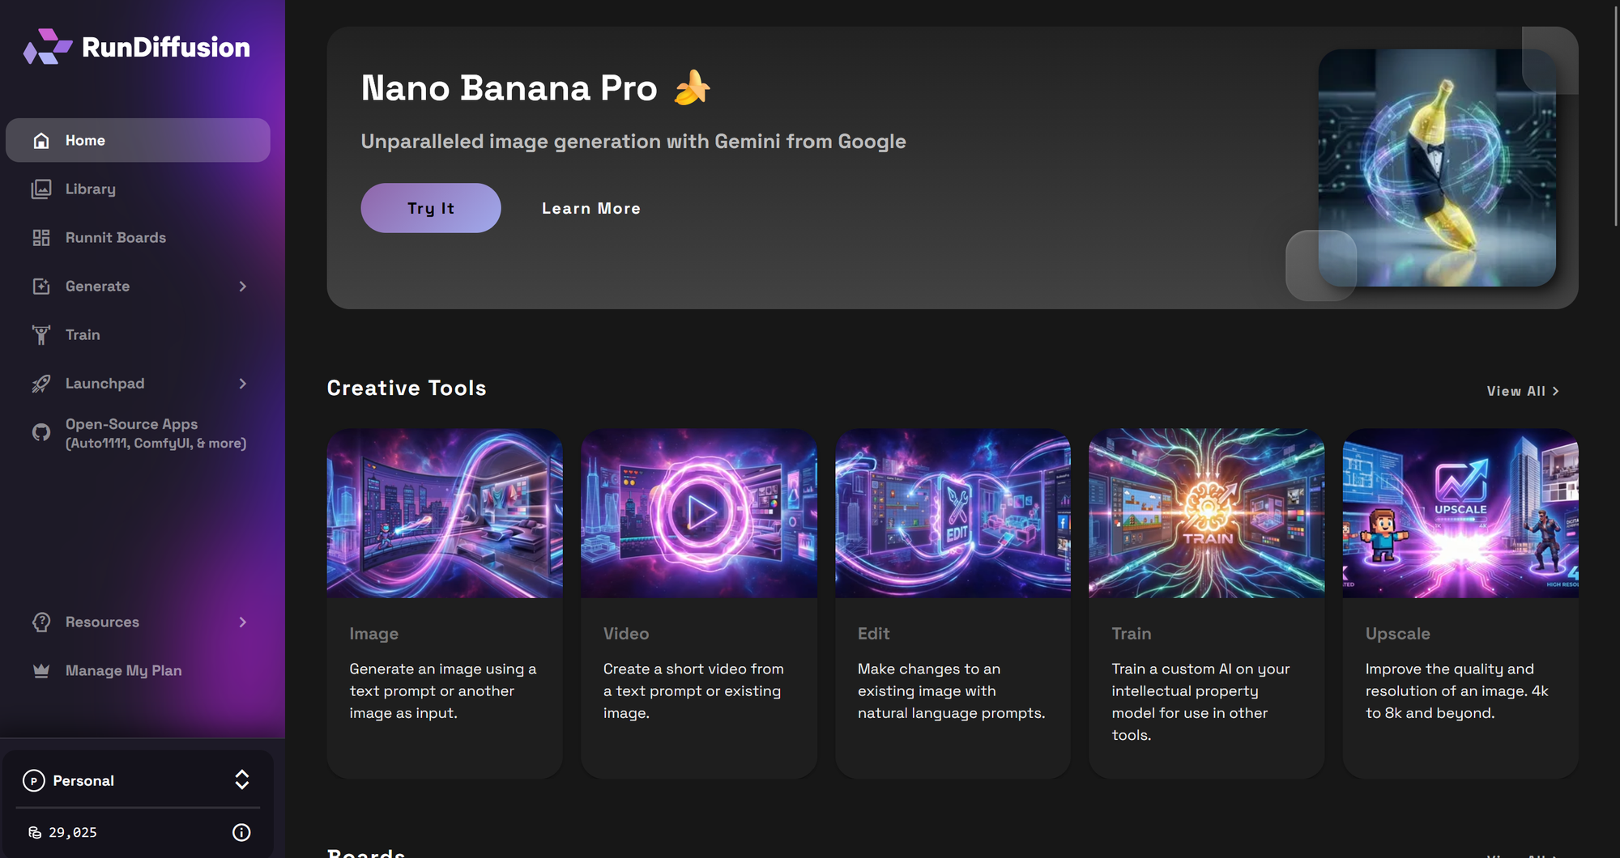The width and height of the screenshot is (1620, 858).
Task: Select the Train icon in the sidebar
Action: click(40, 334)
